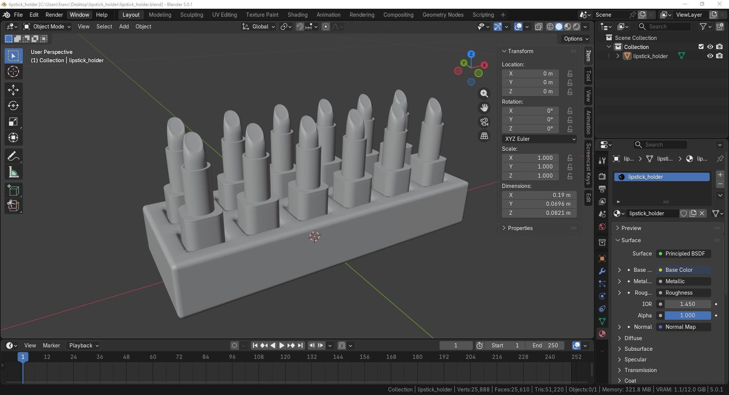Add a new material slot
The image size is (729, 395).
720,175
